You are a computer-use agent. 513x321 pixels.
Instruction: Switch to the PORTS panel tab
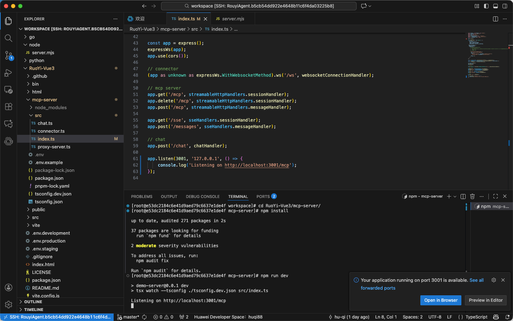(266, 197)
